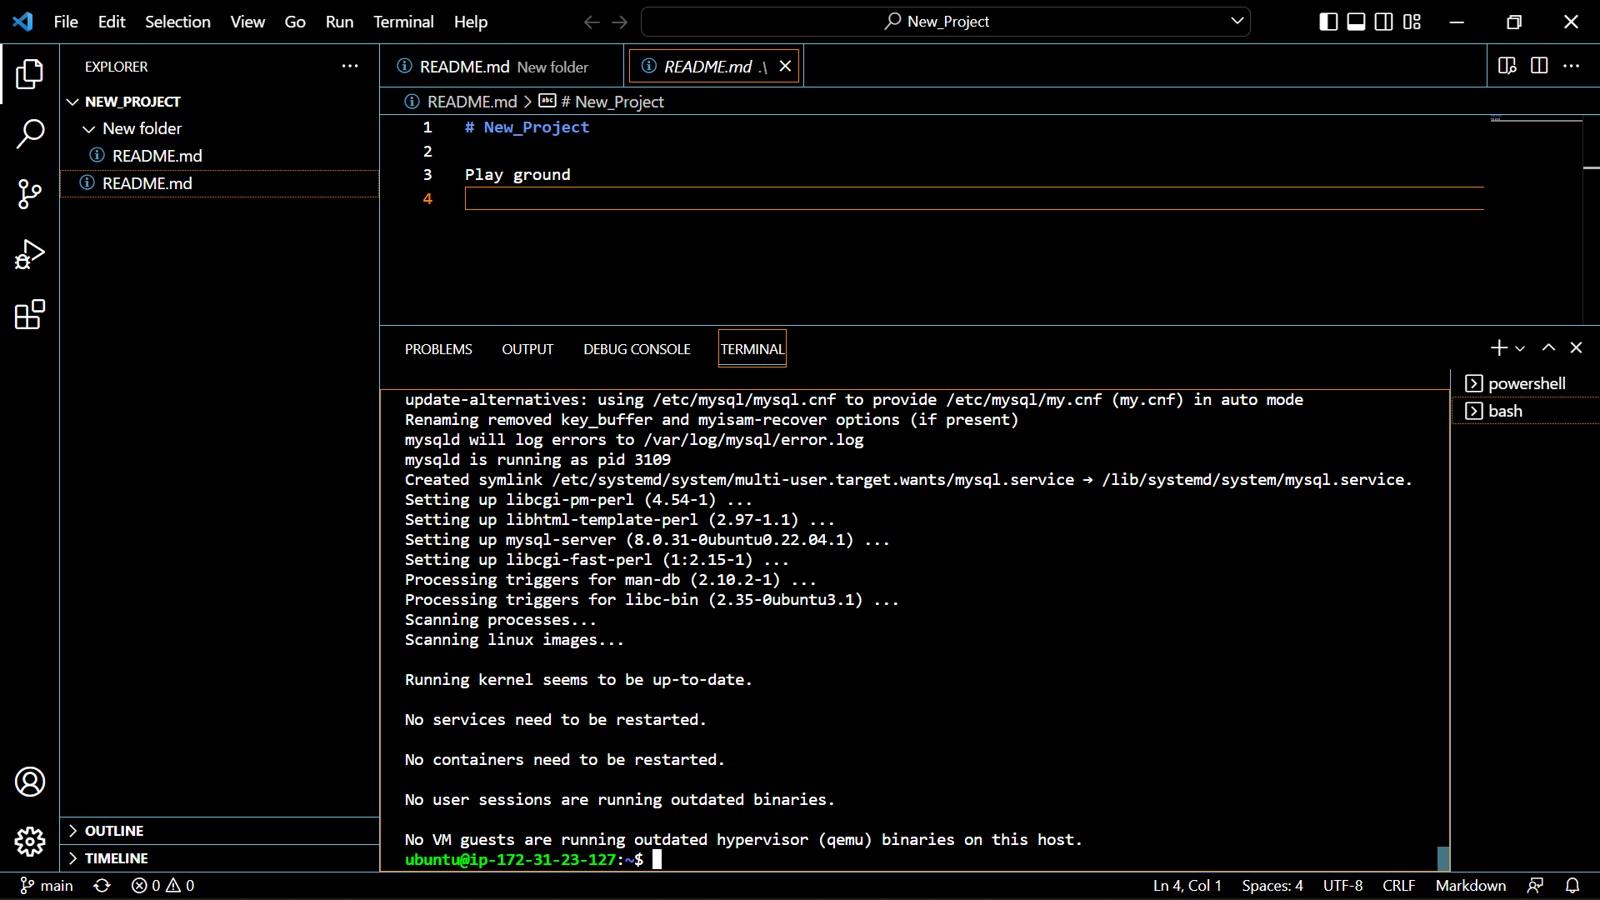The width and height of the screenshot is (1600, 900).
Task: Change line endings via the CRLF button
Action: [1398, 885]
